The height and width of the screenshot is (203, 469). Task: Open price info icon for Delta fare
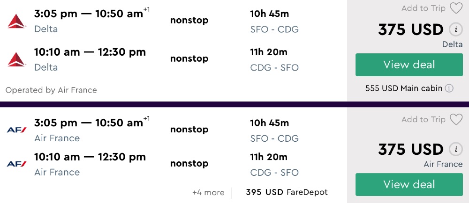pos(455,30)
